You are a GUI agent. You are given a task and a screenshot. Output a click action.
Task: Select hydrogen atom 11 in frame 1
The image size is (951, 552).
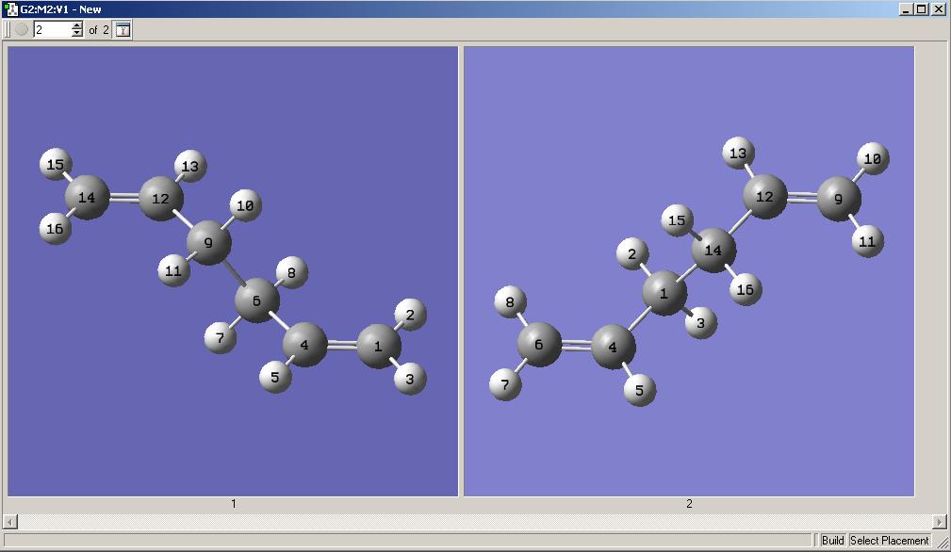pyautogui.click(x=173, y=270)
